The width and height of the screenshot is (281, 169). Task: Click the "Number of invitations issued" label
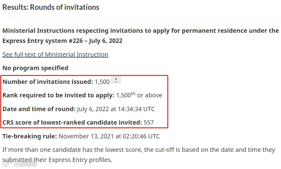[48, 82]
